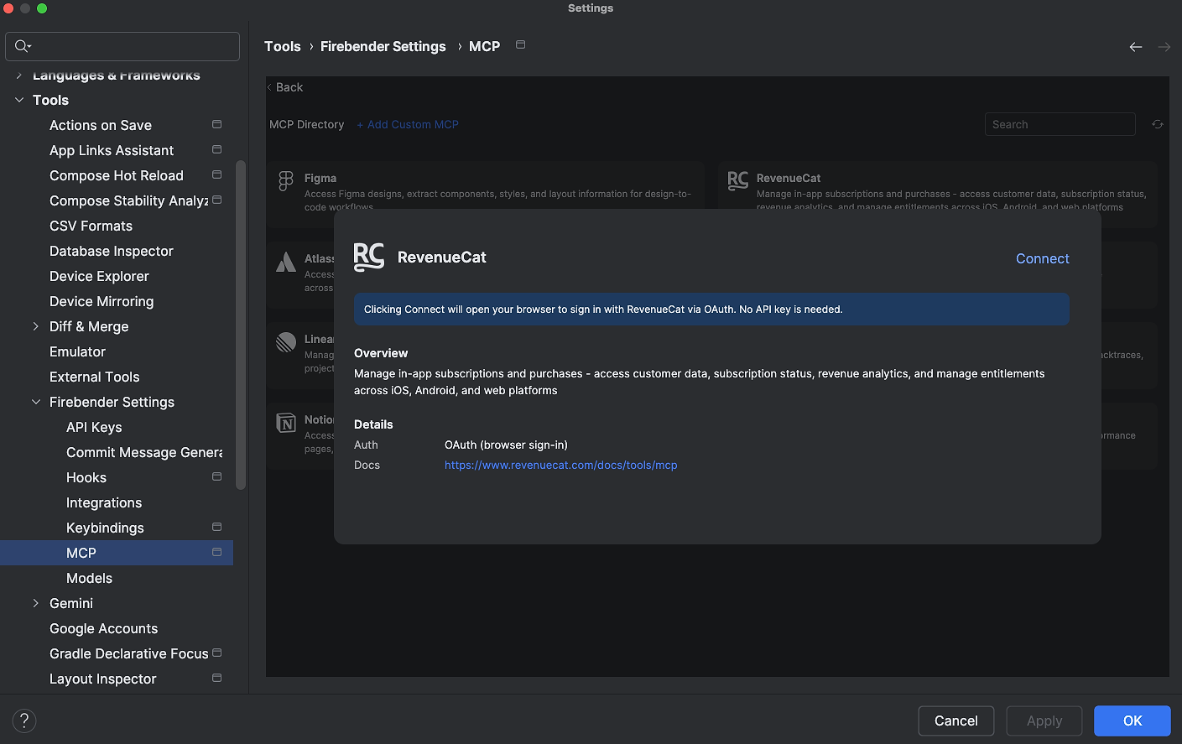This screenshot has height=744, width=1182.
Task: Click the magnifier icon in settings search
Action: click(x=23, y=46)
